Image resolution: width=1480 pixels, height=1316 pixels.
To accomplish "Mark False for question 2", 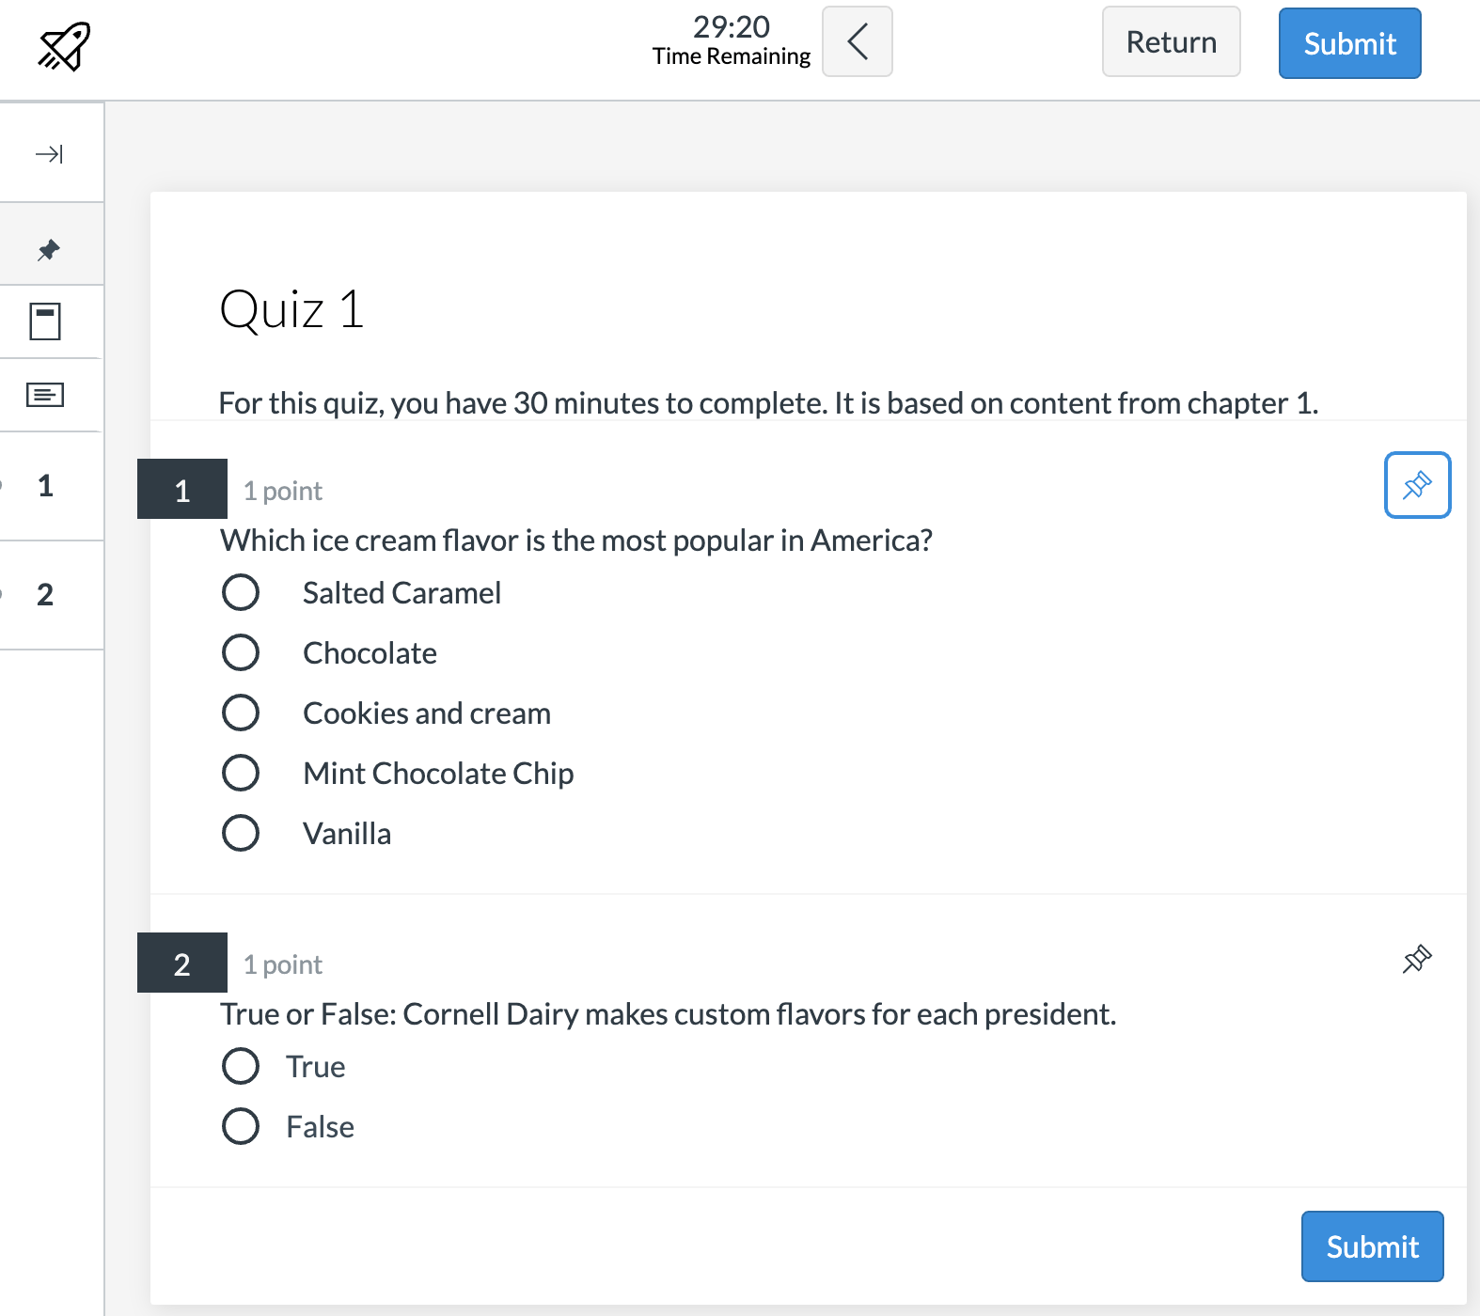I will point(241,1126).
